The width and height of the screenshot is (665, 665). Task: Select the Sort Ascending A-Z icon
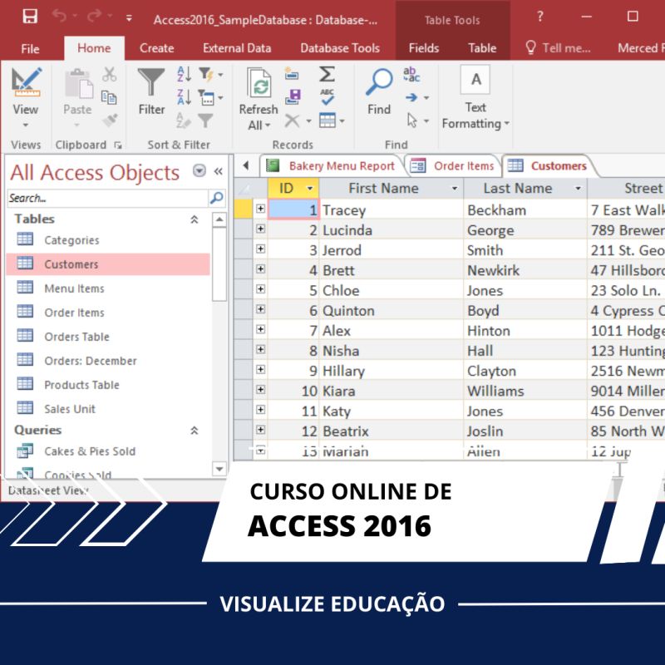[184, 74]
